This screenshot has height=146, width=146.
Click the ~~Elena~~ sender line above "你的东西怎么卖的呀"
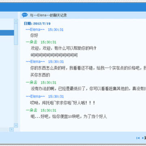(x=45, y=62)
